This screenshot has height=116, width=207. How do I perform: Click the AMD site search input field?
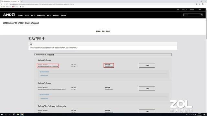pos(192,15)
